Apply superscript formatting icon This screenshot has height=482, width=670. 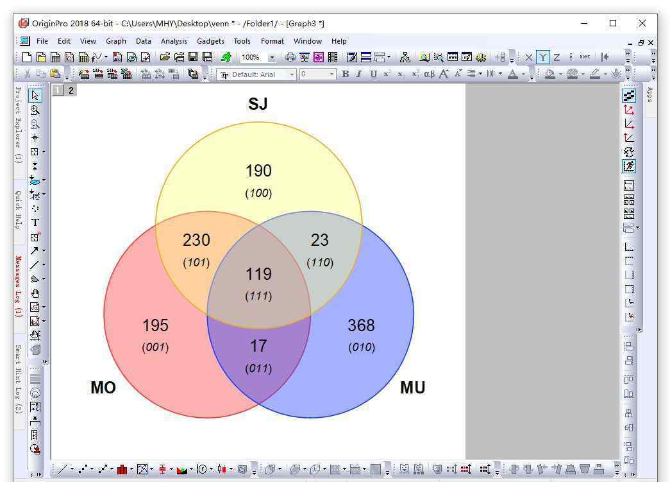pyautogui.click(x=387, y=74)
